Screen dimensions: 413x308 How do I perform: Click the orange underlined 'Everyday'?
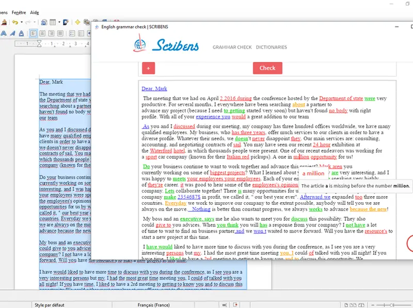point(176,203)
